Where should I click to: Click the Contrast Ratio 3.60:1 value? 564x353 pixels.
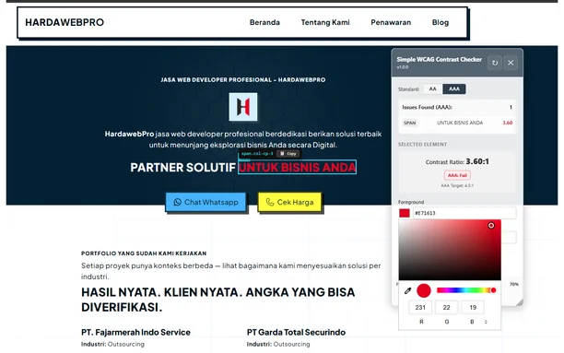point(477,161)
